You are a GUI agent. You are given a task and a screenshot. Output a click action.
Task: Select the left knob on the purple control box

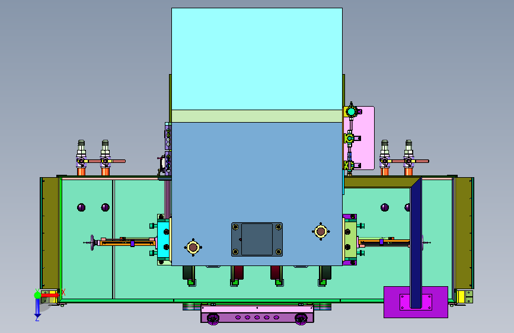(213, 318)
